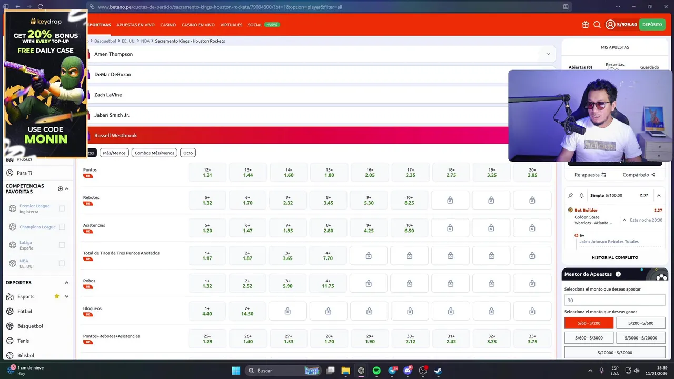Viewport: 674px width, 379px height.
Task: Check the Premier League favorite checkbox
Action: [62, 208]
